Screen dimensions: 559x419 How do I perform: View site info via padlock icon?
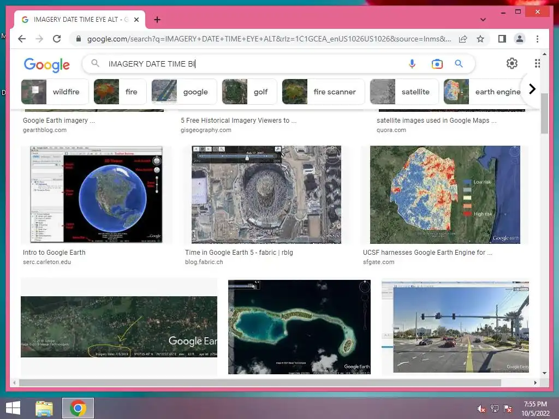point(79,39)
